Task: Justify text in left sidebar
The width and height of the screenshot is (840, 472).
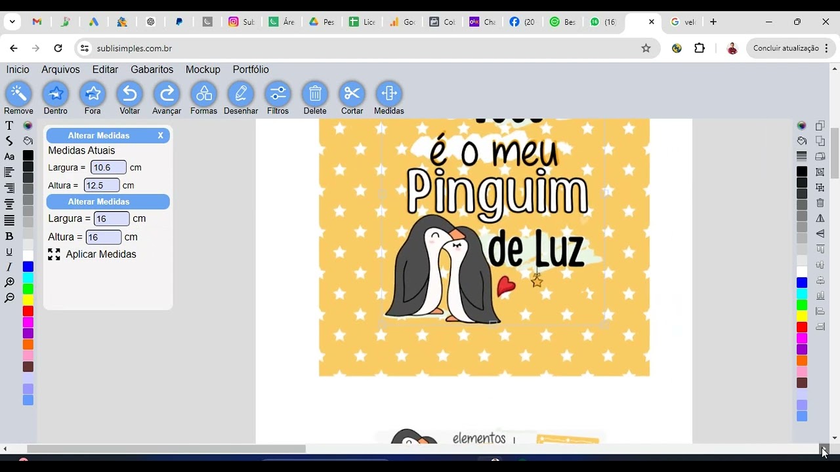Action: click(x=9, y=220)
